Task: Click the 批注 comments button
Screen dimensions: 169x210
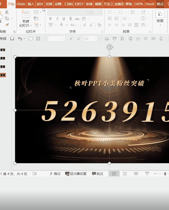Action: [x=98, y=174]
